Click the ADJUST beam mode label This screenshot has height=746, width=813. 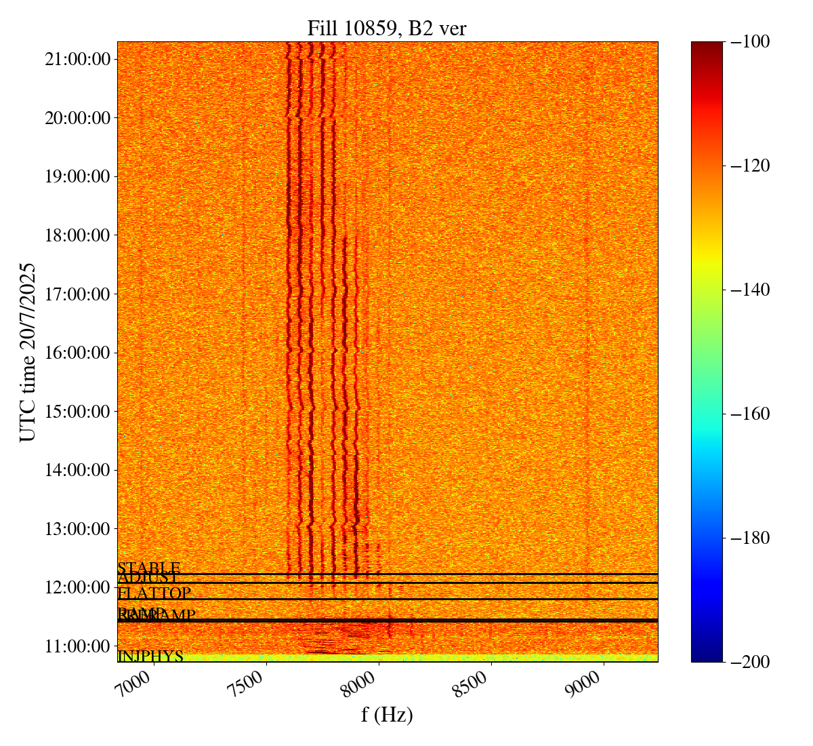(149, 578)
